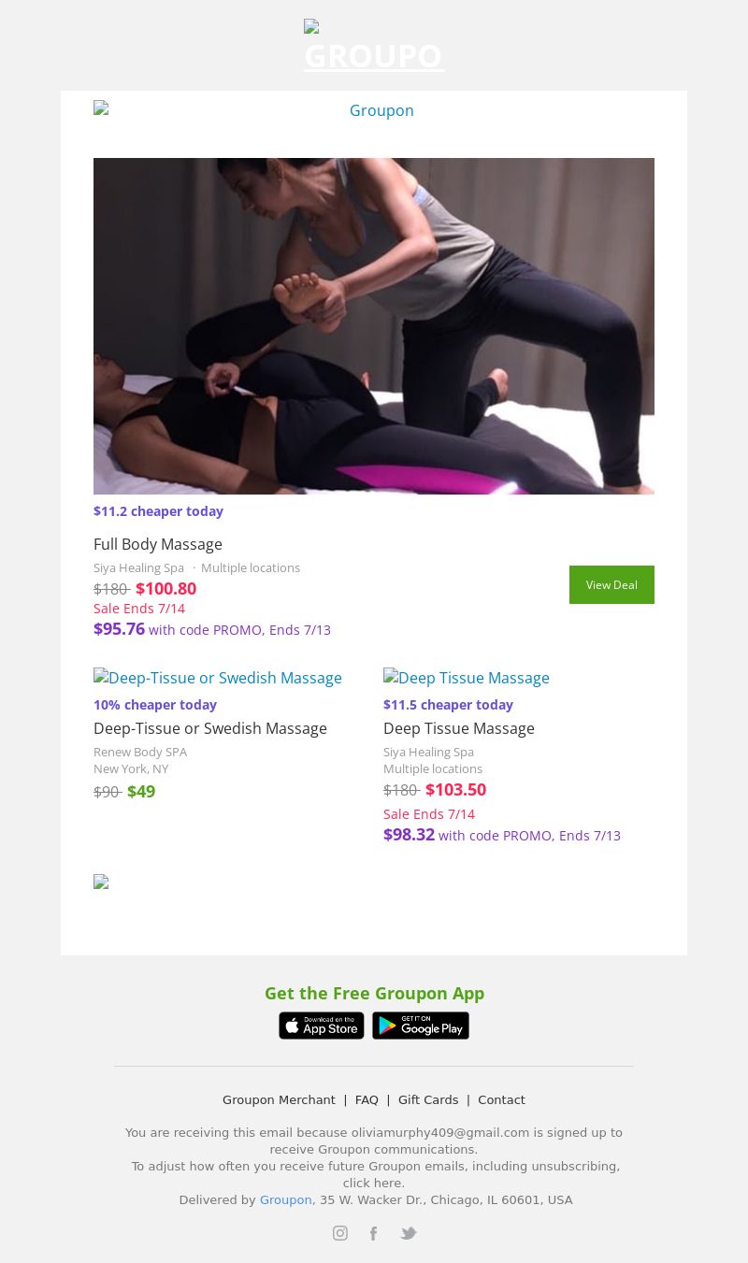Viewport: 748px width, 1263px height.
Task: Open the Twitter bird icon
Action: [409, 1233]
